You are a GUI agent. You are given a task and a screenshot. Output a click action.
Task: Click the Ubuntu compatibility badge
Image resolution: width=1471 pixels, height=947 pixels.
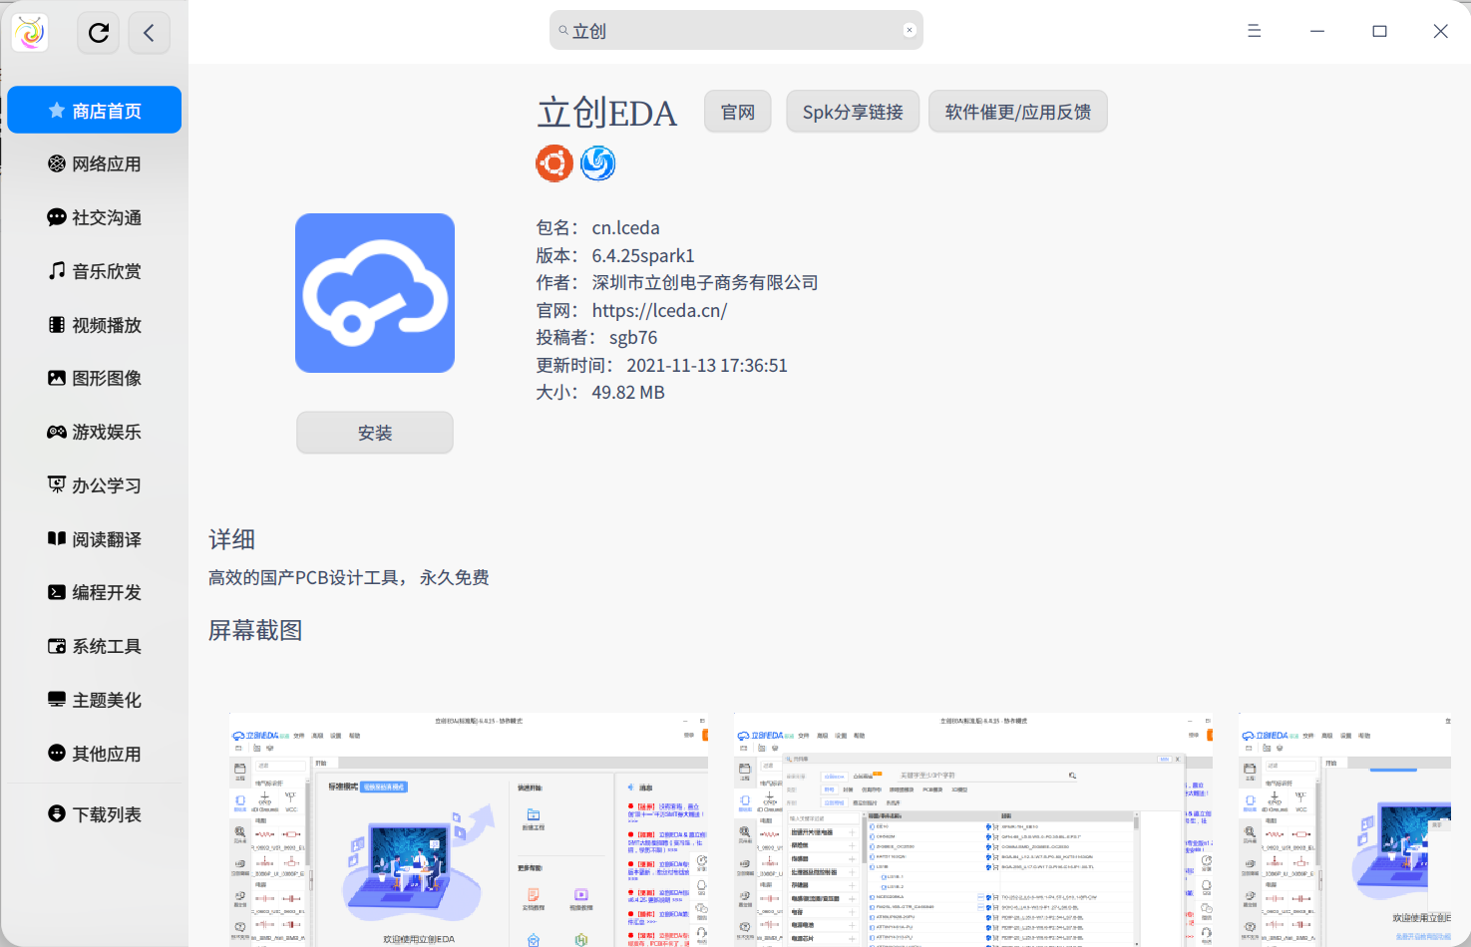pos(553,162)
